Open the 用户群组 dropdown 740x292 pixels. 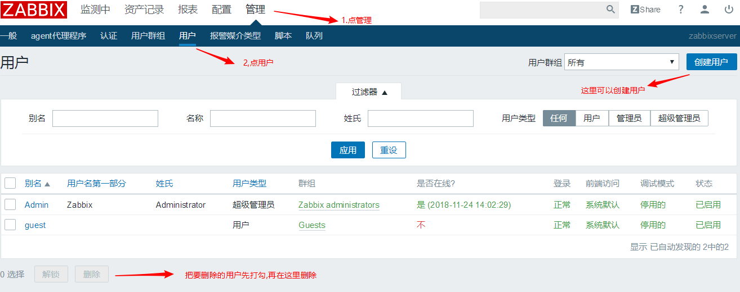click(622, 62)
